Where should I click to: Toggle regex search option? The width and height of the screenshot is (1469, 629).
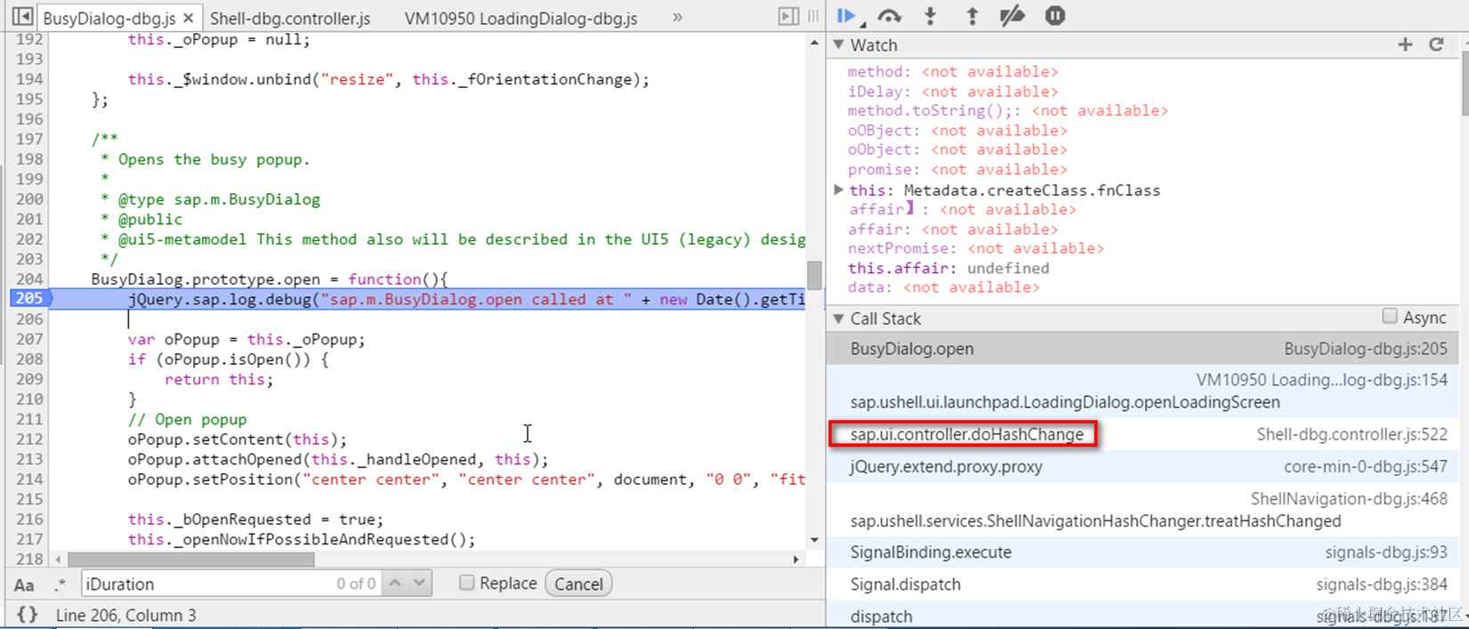click(60, 585)
